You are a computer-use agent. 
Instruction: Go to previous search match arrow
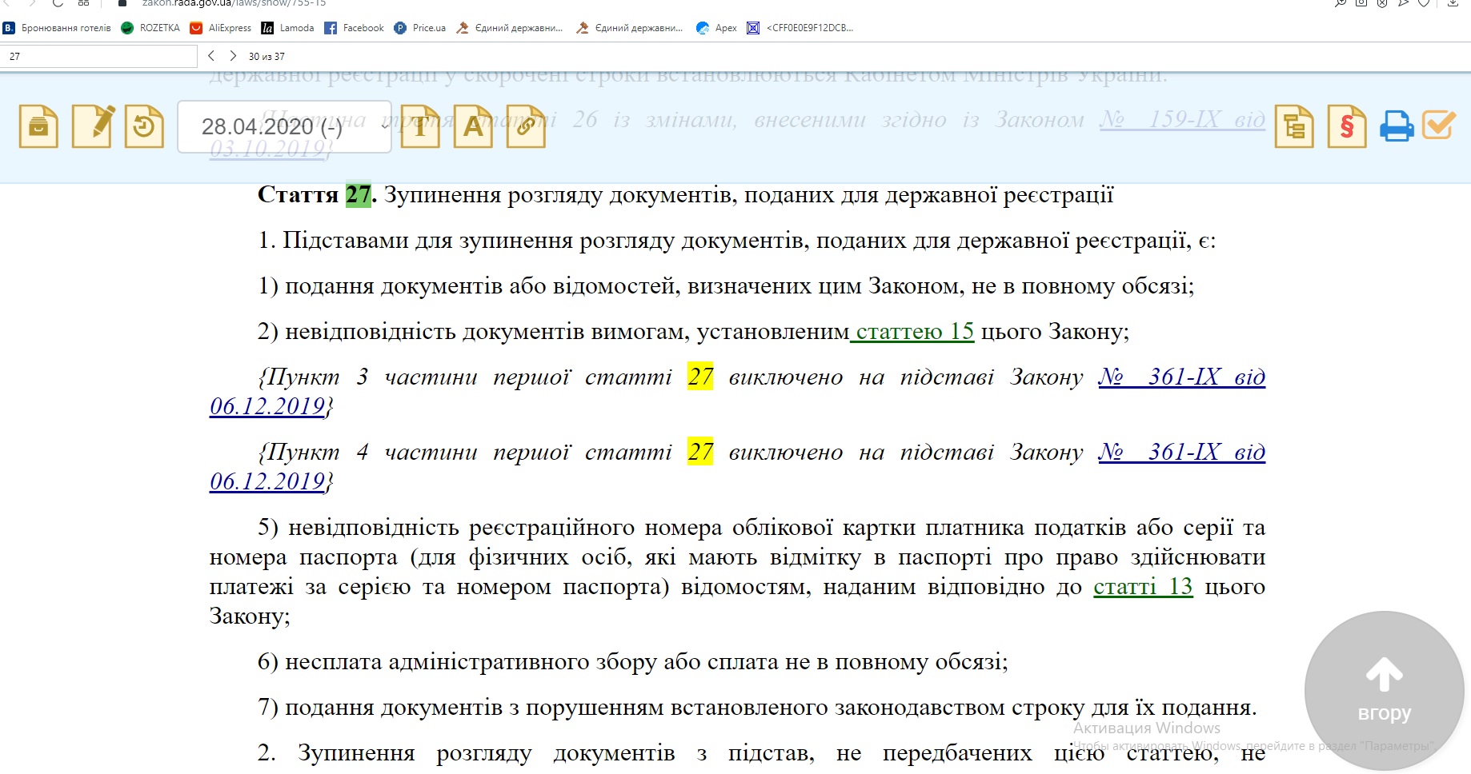pos(211,56)
